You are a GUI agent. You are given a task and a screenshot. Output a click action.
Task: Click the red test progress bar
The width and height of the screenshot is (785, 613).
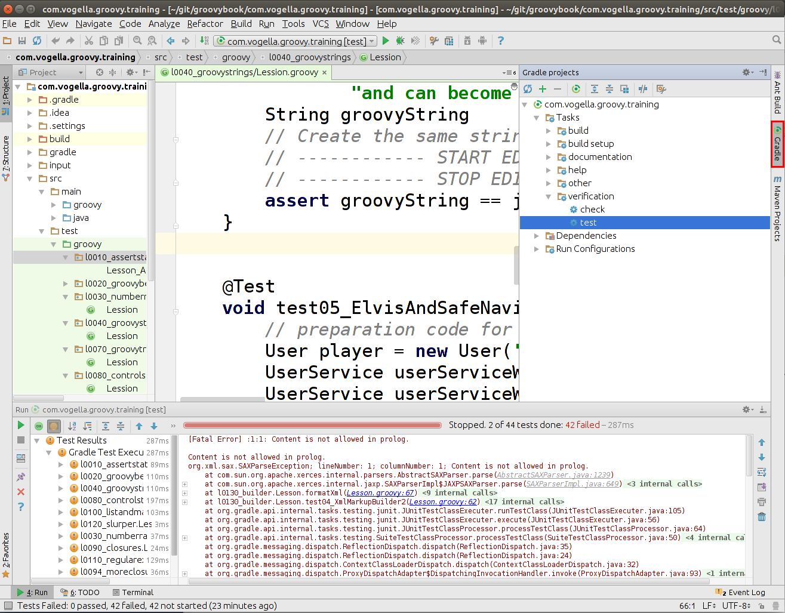click(313, 426)
